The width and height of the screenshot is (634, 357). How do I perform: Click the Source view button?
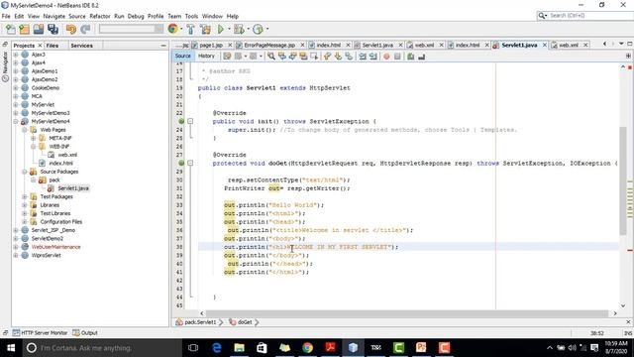click(x=182, y=56)
